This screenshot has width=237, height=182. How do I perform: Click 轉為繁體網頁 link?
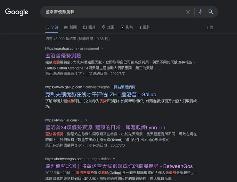click(125, 87)
